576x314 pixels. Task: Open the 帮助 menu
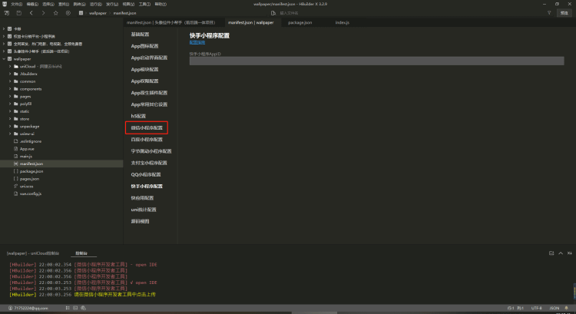[161, 4]
